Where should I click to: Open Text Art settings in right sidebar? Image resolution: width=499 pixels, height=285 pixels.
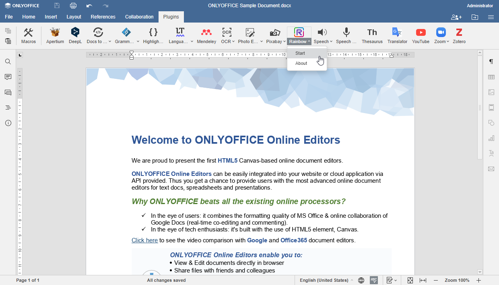coord(491,153)
